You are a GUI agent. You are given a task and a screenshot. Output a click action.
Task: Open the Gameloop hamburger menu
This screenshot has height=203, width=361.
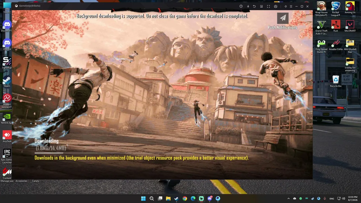point(291,6)
